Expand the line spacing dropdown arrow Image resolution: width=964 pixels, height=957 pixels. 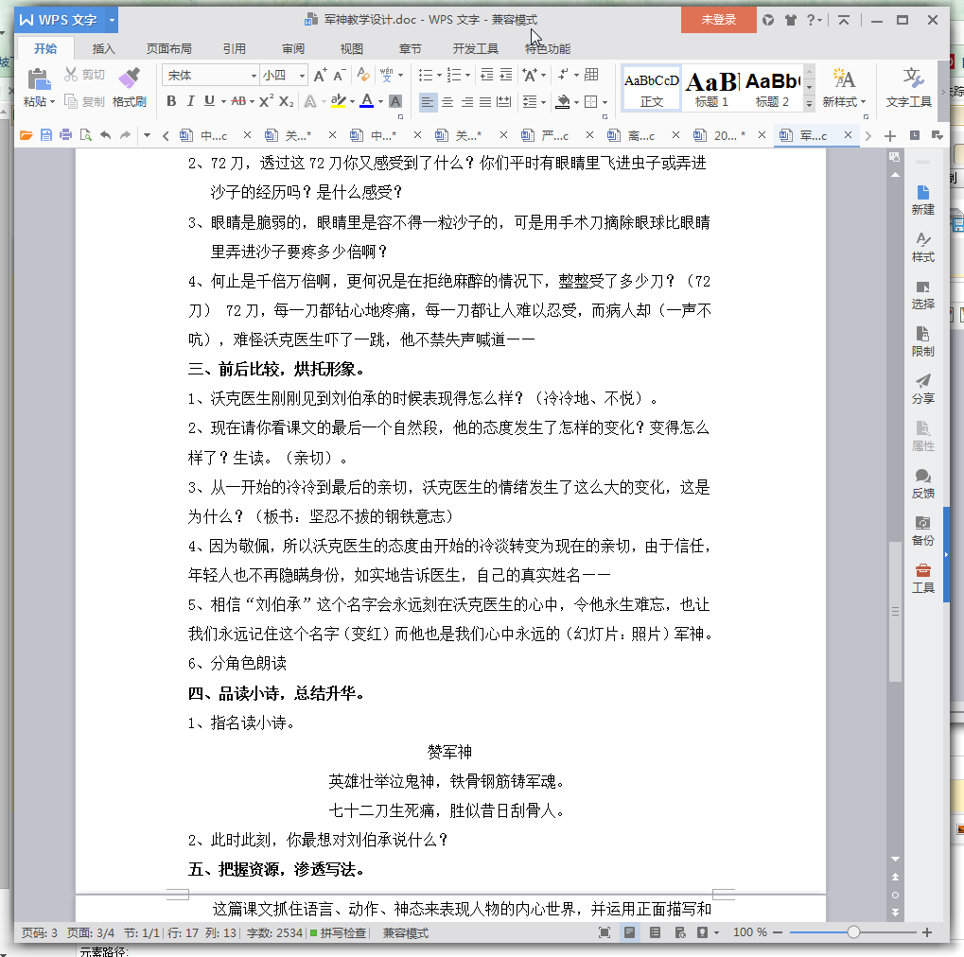pos(543,102)
